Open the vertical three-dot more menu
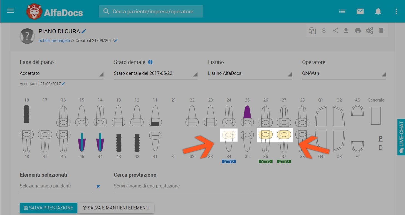This screenshot has width=405, height=215. 396,11
